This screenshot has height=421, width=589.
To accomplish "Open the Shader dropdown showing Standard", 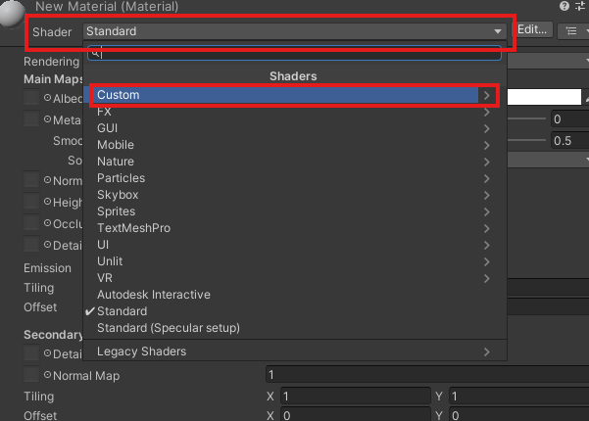I will coord(293,30).
